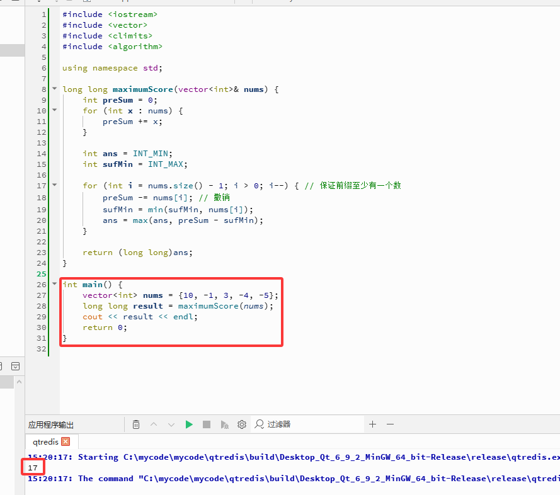The height and width of the screenshot is (495, 560).
Task: Re-run the program with green play icon
Action: tap(189, 424)
